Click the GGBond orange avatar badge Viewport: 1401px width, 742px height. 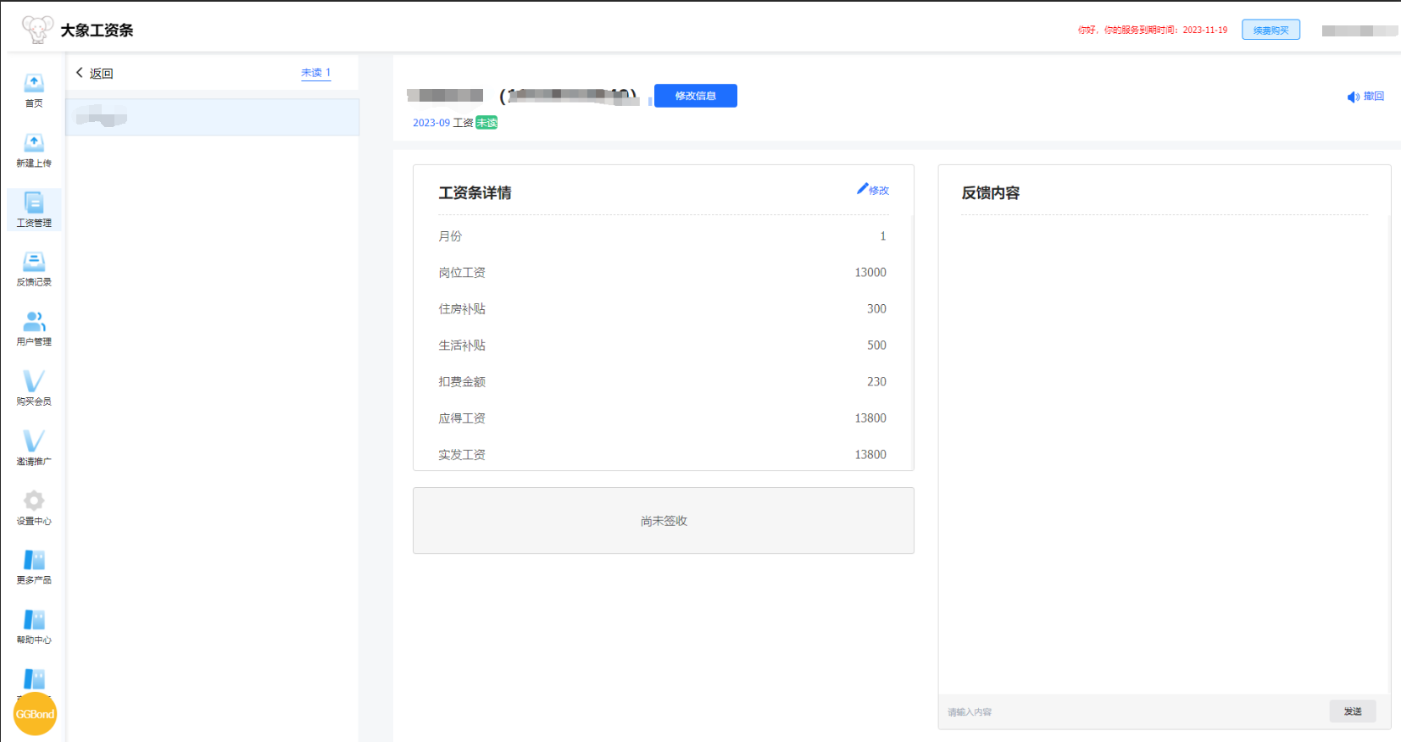tap(35, 714)
